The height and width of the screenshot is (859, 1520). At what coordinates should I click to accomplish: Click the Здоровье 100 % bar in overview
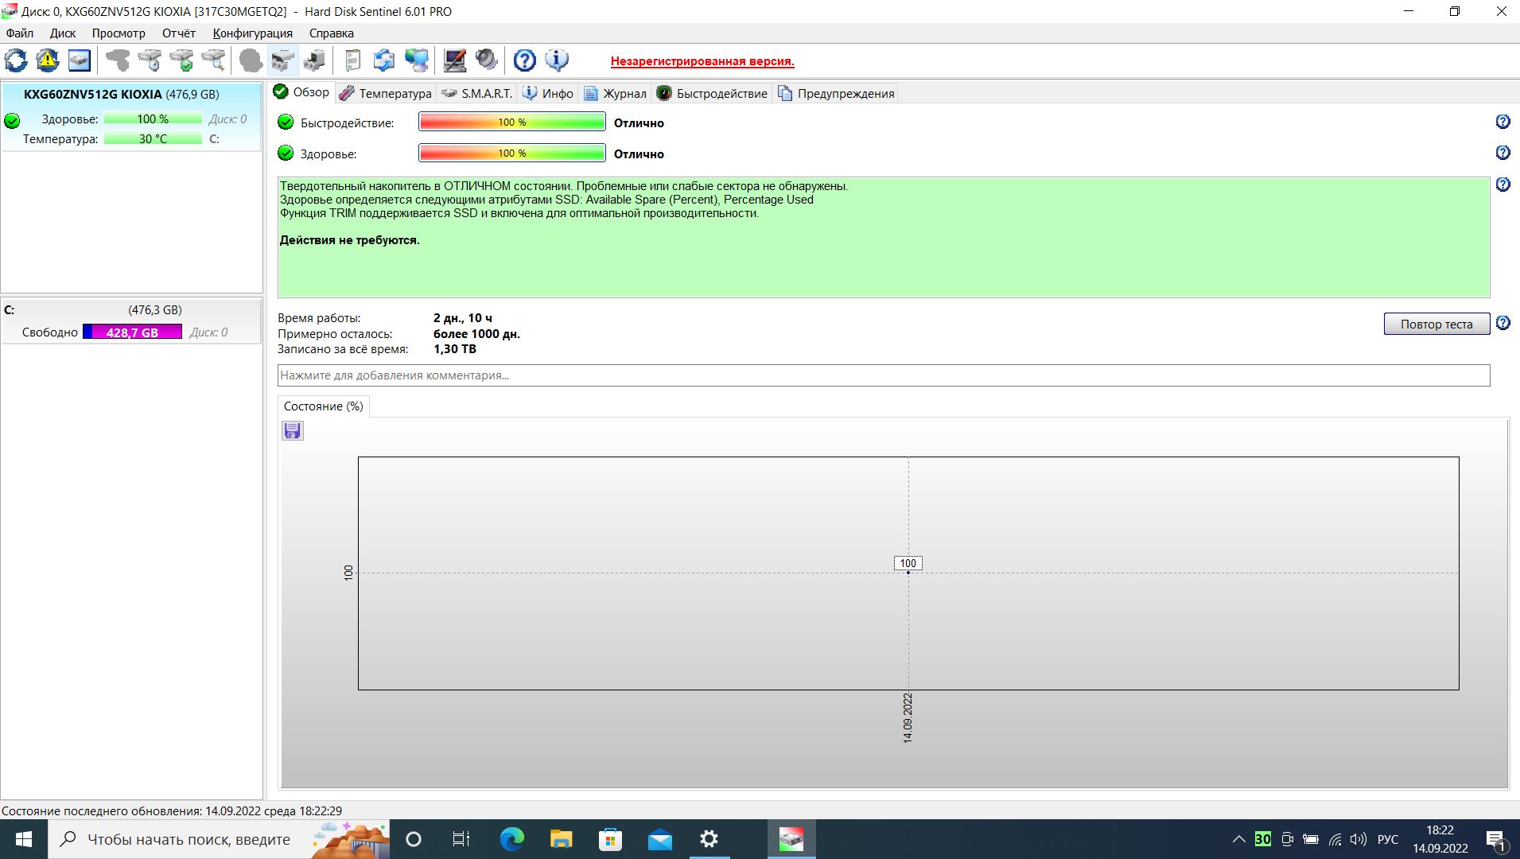(x=512, y=154)
